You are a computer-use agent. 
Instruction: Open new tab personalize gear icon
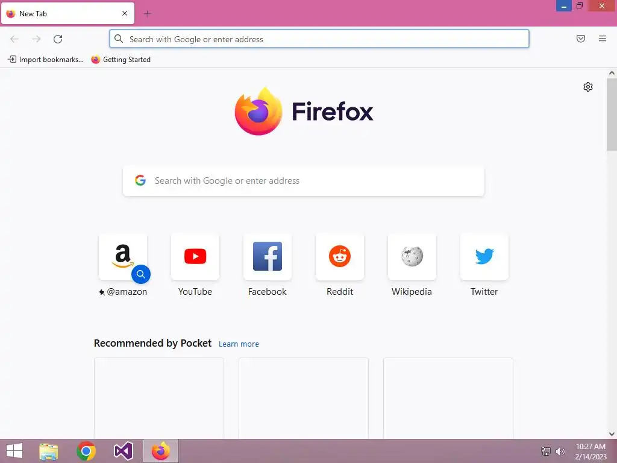pyautogui.click(x=588, y=87)
